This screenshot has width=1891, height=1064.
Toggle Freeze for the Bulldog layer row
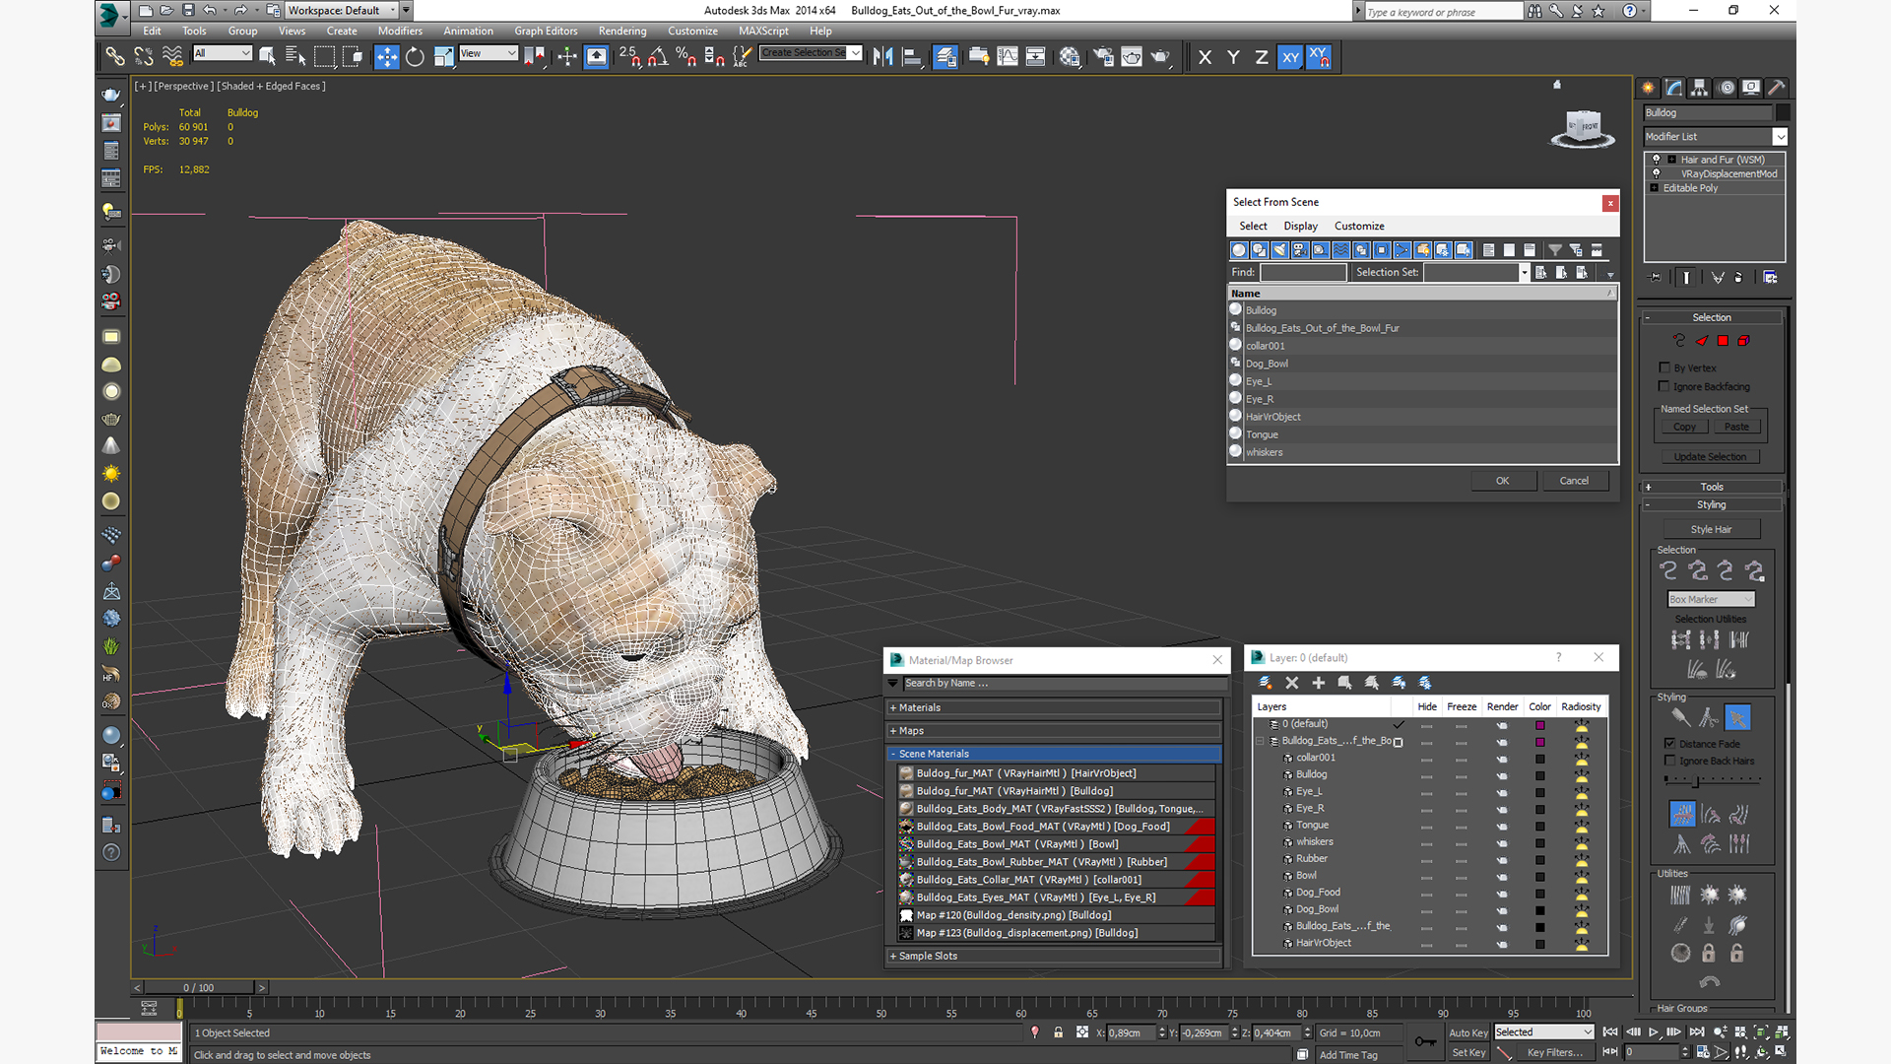1461,776
